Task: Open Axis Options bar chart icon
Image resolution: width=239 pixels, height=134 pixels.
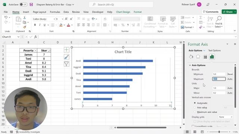Action: tap(212, 57)
